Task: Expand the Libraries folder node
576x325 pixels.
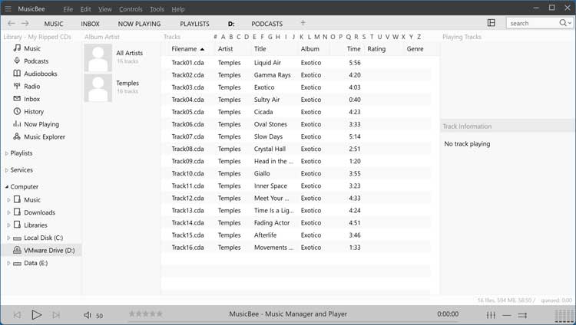Action: coord(8,225)
